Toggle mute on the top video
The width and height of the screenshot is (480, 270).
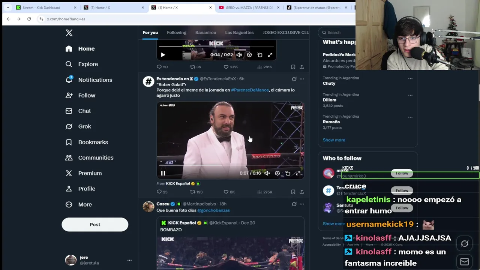coord(239,55)
